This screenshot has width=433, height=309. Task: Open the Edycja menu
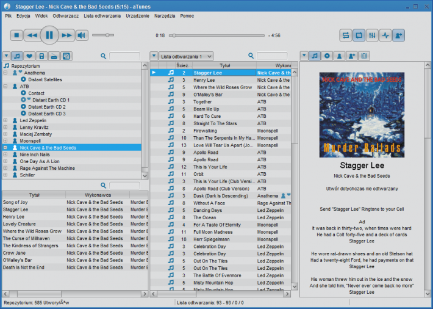tap(23, 16)
